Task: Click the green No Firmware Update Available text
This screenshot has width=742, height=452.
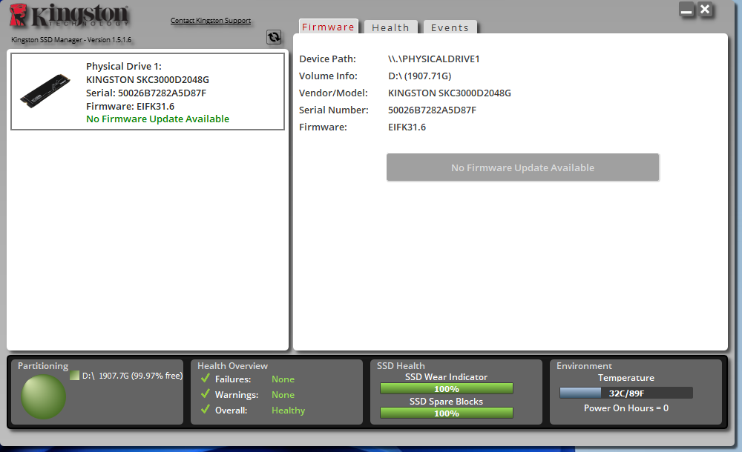Action: 157,119
